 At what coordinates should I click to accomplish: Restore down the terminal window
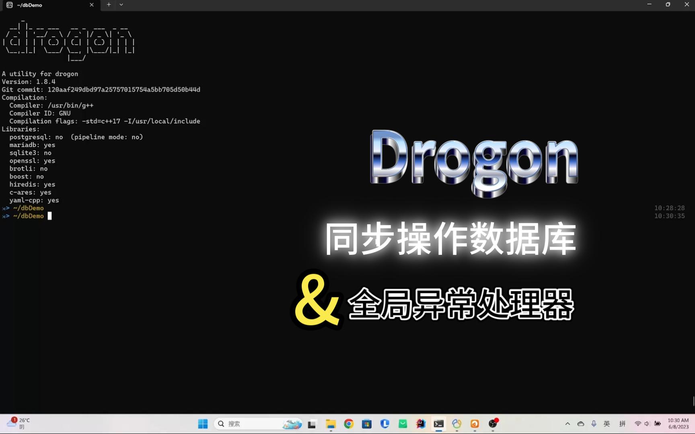pos(668,4)
